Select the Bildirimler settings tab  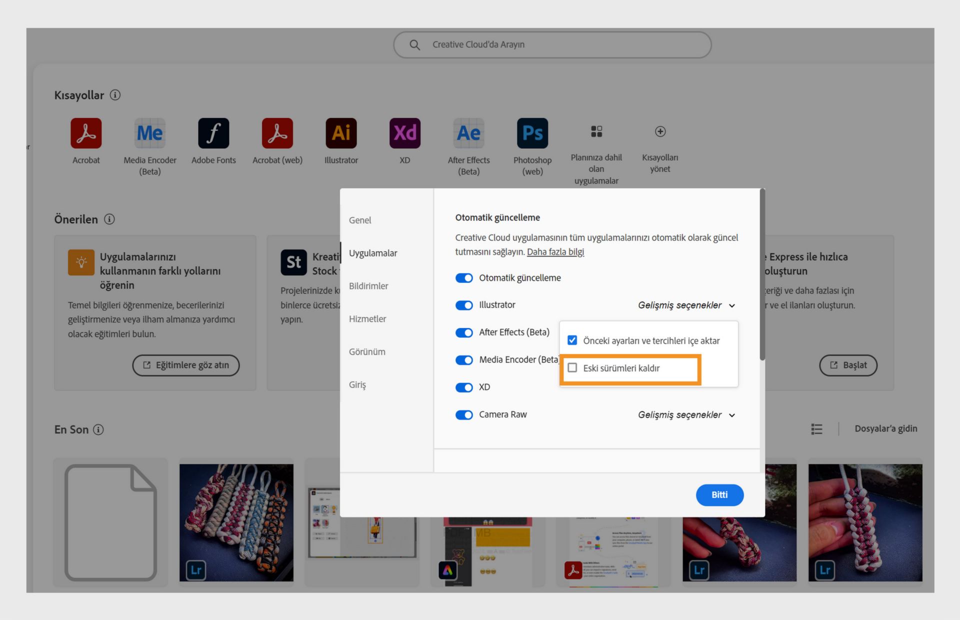coord(368,286)
